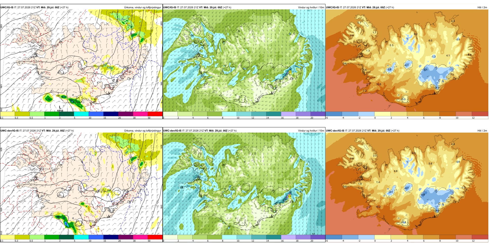Click the "L 1010" low pressure marker
The height and width of the screenshot is (246, 493).
coord(60,109)
